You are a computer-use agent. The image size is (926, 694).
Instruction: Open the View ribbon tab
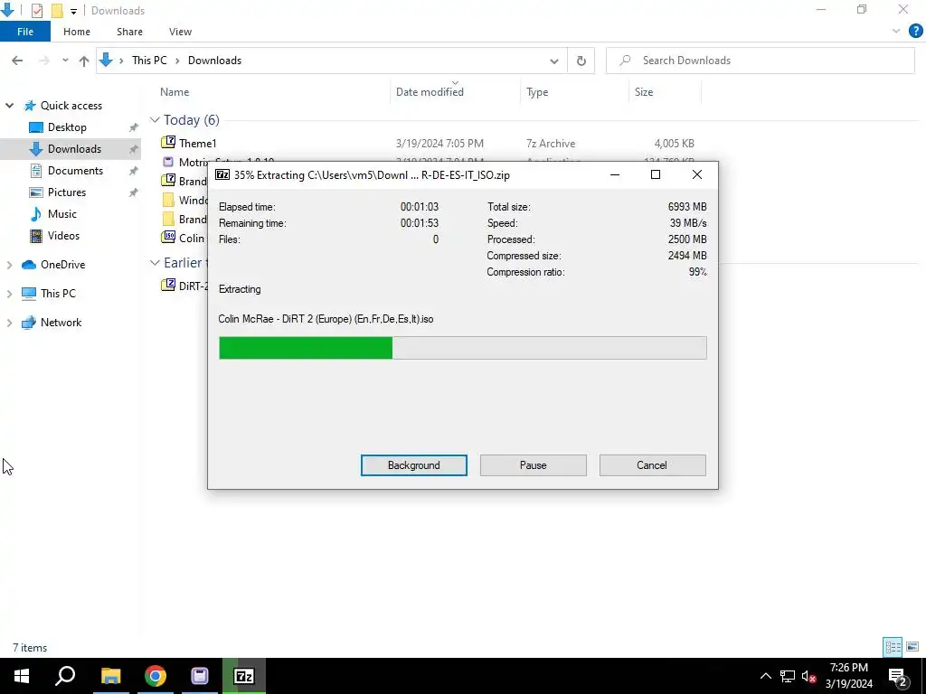coord(180,32)
